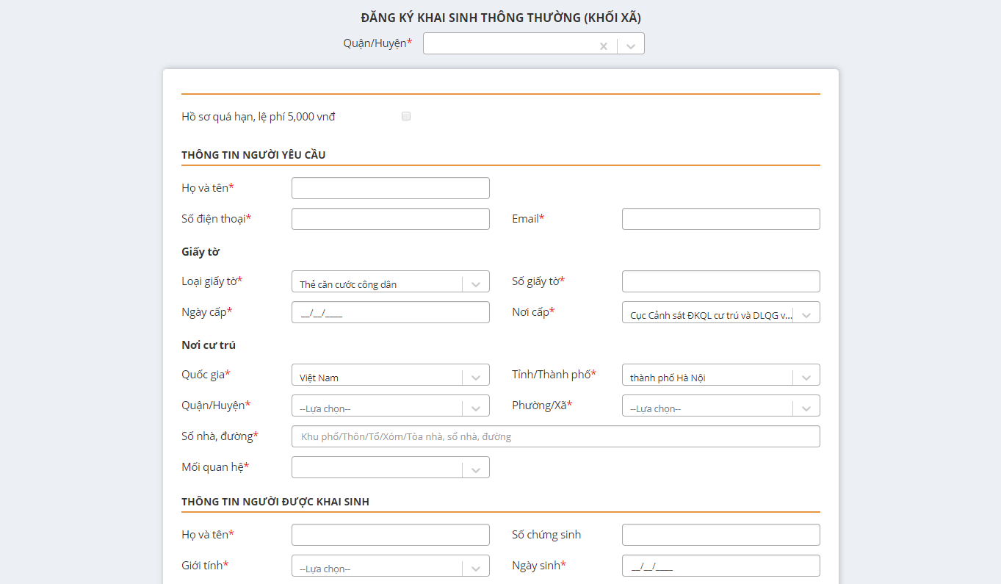Image resolution: width=1001 pixels, height=584 pixels.
Task: Choose a residence Quận/Huyện from the dropdown
Action: tap(390, 408)
